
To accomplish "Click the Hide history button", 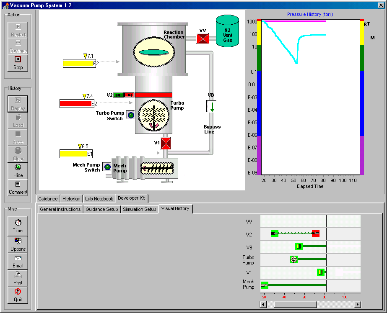I will pyautogui.click(x=18, y=171).
